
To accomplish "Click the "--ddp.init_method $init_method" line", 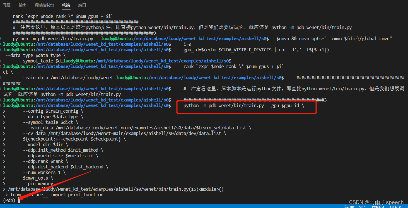I will [x=63, y=150].
